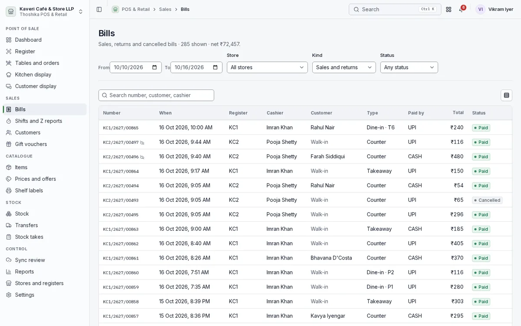
Task: Click the Paid by column header
Action: 416,113
